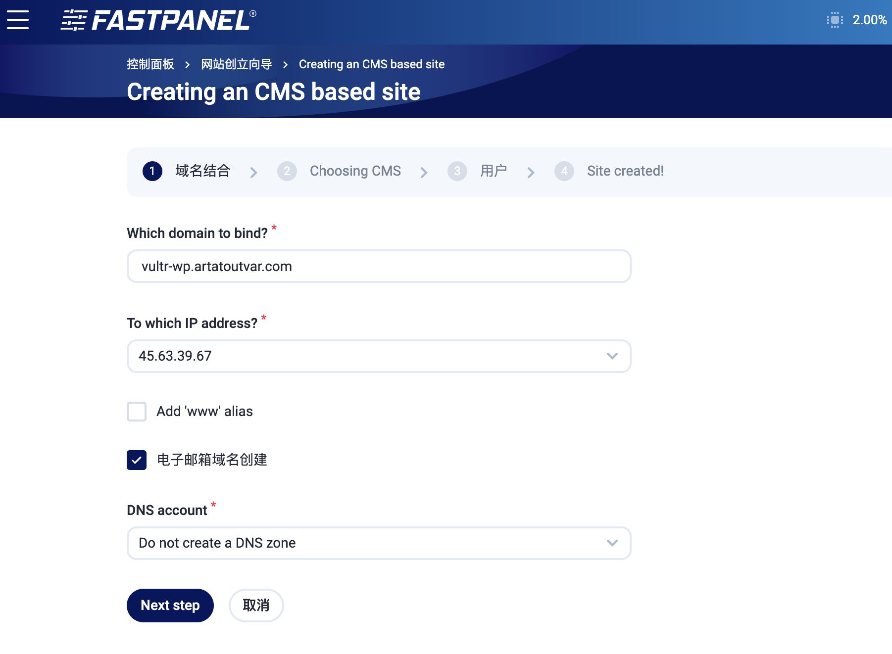This screenshot has height=654, width=892.
Task: Expand the IP address dropdown chevron
Action: [x=612, y=356]
